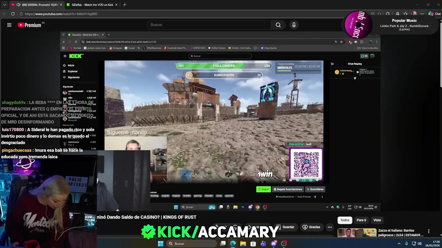The height and width of the screenshot is (248, 442).
Task: Open the tab search dropdown in browser
Action: coord(4,5)
